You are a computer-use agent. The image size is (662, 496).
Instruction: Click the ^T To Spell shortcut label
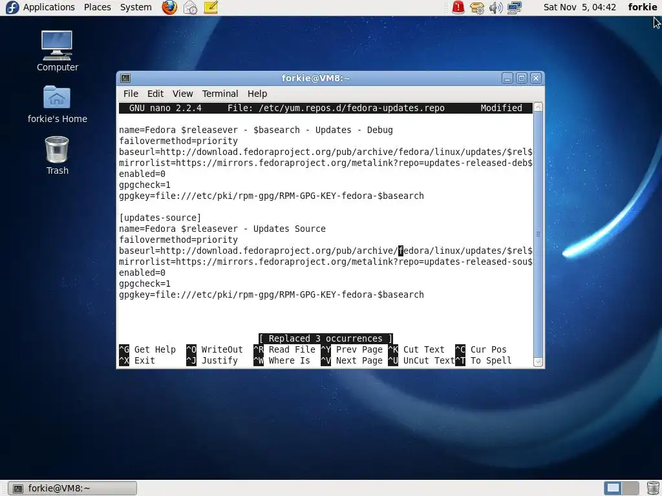click(484, 360)
